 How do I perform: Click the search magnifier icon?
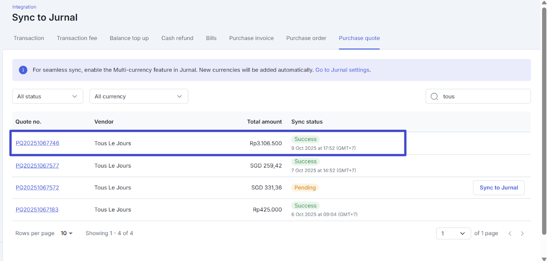coord(434,97)
